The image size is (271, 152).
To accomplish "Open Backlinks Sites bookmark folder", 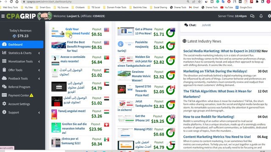I will [138, 8].
